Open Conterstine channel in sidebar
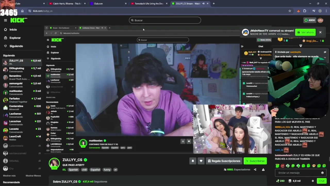 [22, 107]
